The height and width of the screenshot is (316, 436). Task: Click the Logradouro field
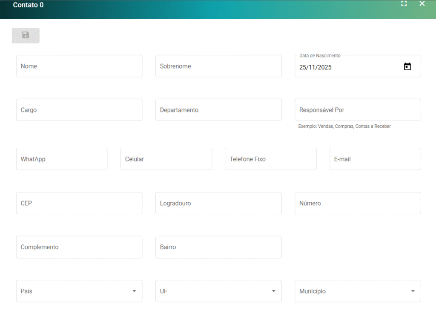coord(218,204)
